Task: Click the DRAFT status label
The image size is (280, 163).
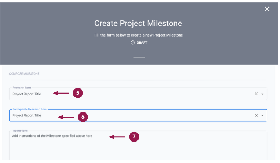Action: (x=142, y=43)
